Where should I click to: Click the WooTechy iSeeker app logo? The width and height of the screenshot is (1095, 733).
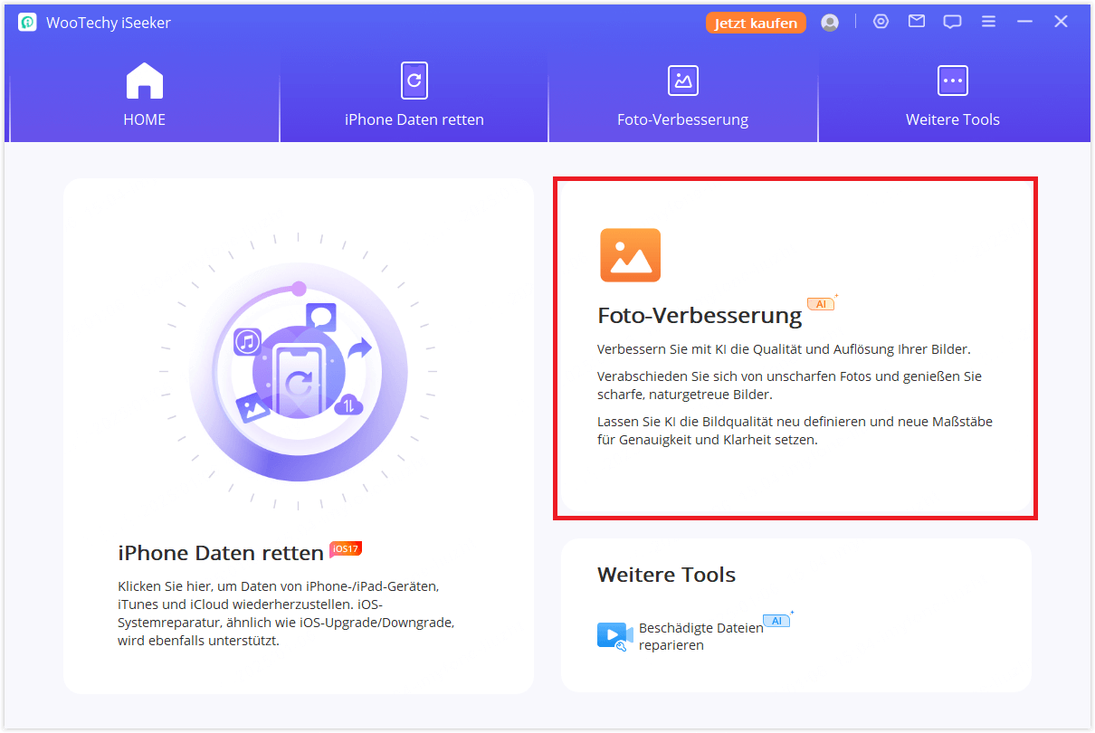tap(27, 23)
